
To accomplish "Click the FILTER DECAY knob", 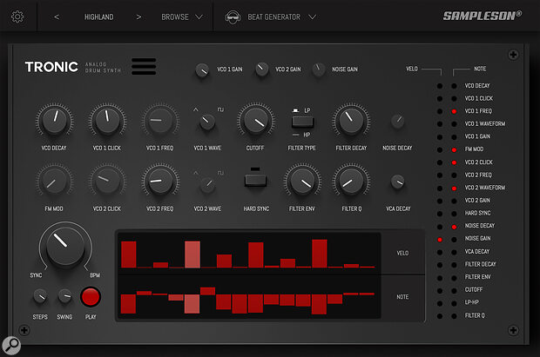I will coord(351,120).
